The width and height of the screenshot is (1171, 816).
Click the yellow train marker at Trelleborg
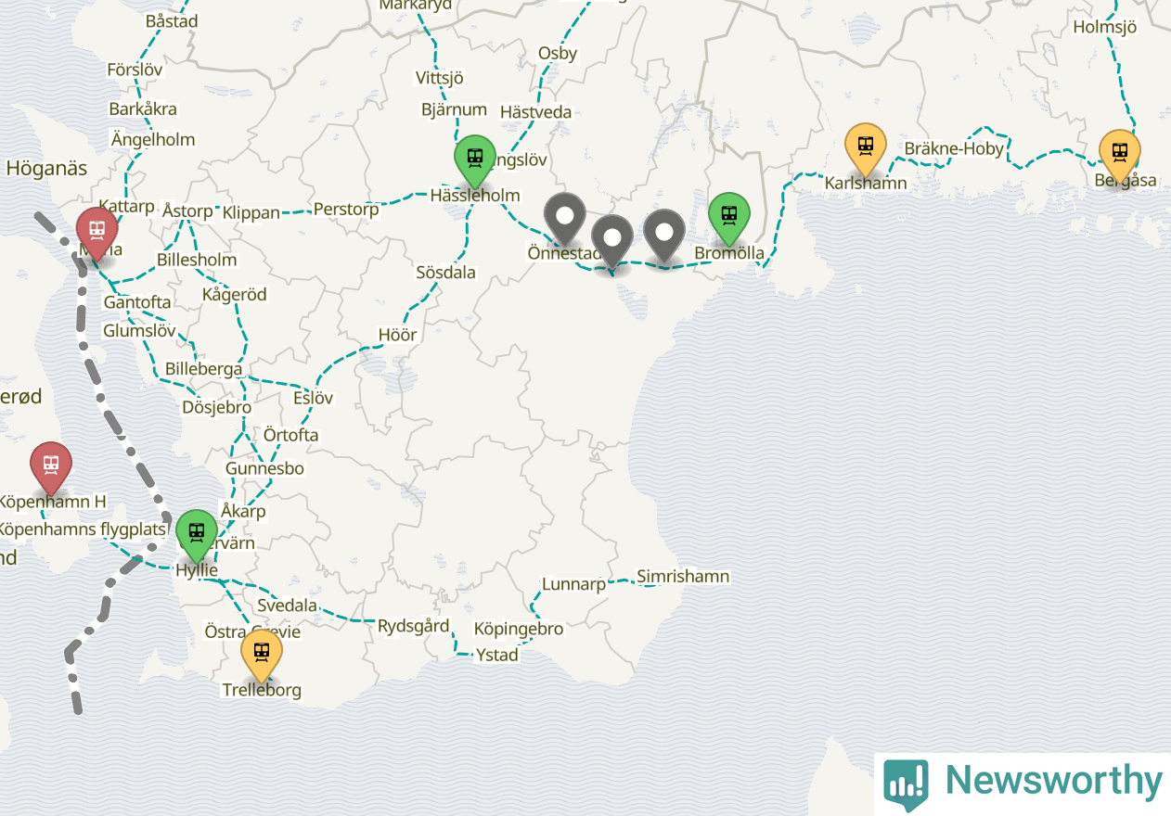pyautogui.click(x=262, y=656)
